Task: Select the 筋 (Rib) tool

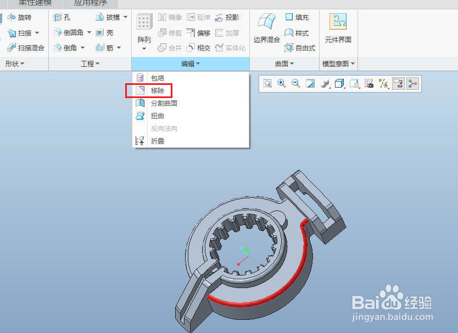Action: coord(104,48)
